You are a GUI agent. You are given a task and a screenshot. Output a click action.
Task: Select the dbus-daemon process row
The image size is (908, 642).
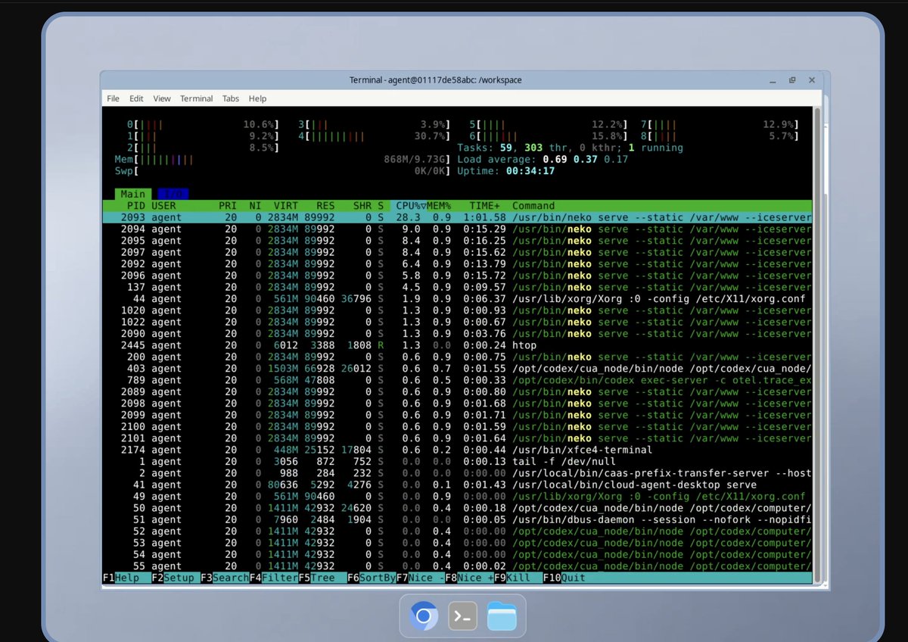(457, 519)
